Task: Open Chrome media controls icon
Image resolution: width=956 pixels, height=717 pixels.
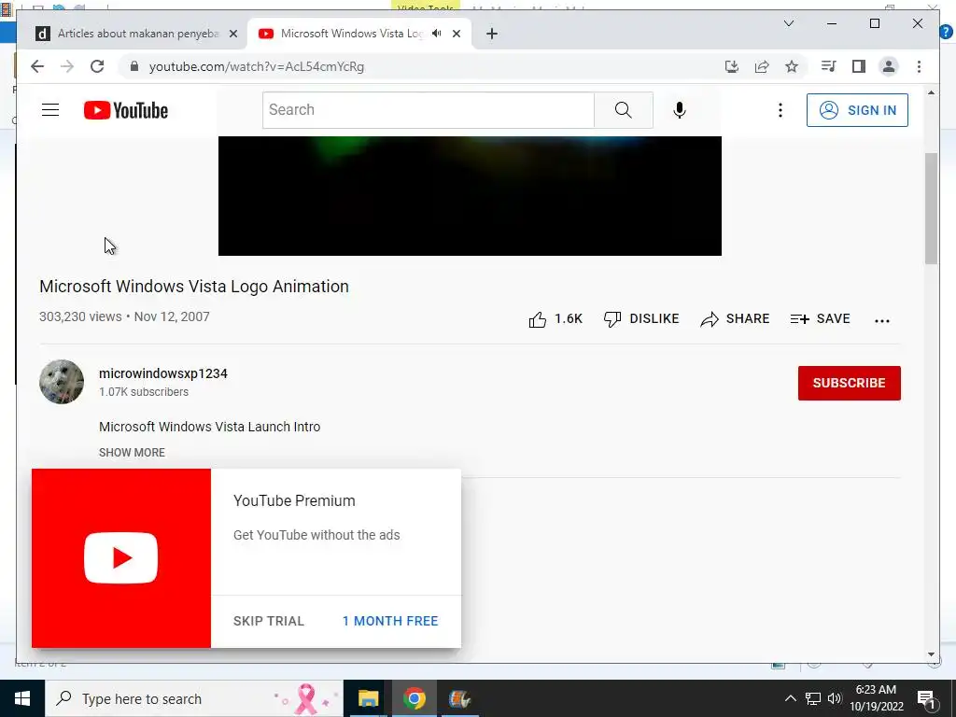Action: pyautogui.click(x=829, y=66)
